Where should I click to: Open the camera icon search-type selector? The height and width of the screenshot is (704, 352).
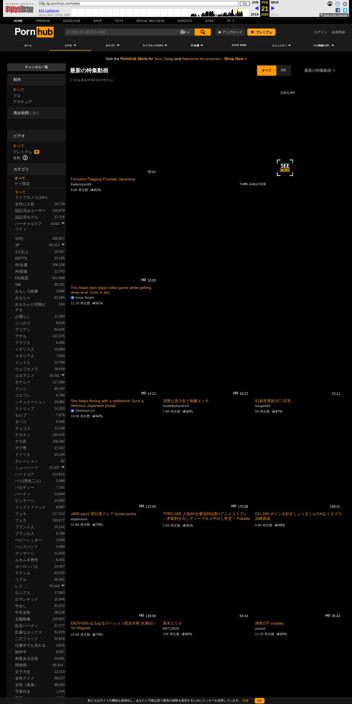185,32
